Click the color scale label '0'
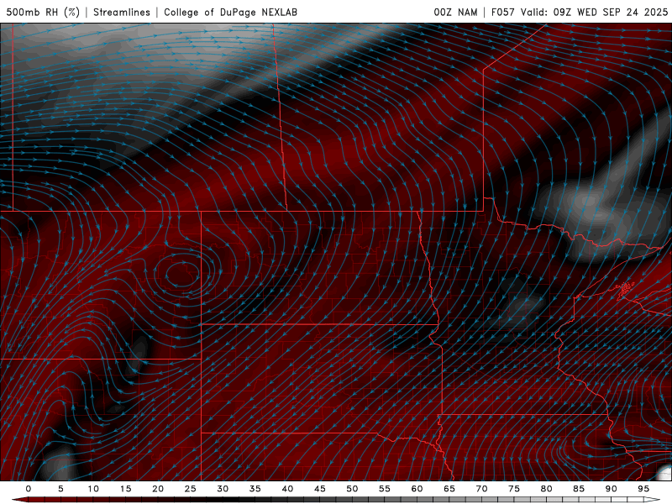Screen dimensions: 672x504 pos(29,489)
